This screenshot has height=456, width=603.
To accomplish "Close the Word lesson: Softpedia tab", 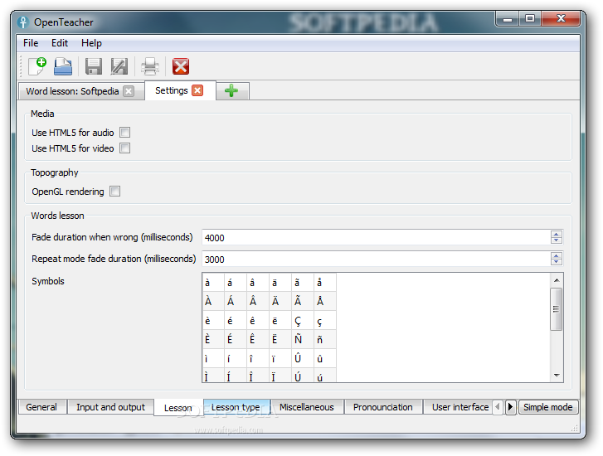I will [x=129, y=91].
